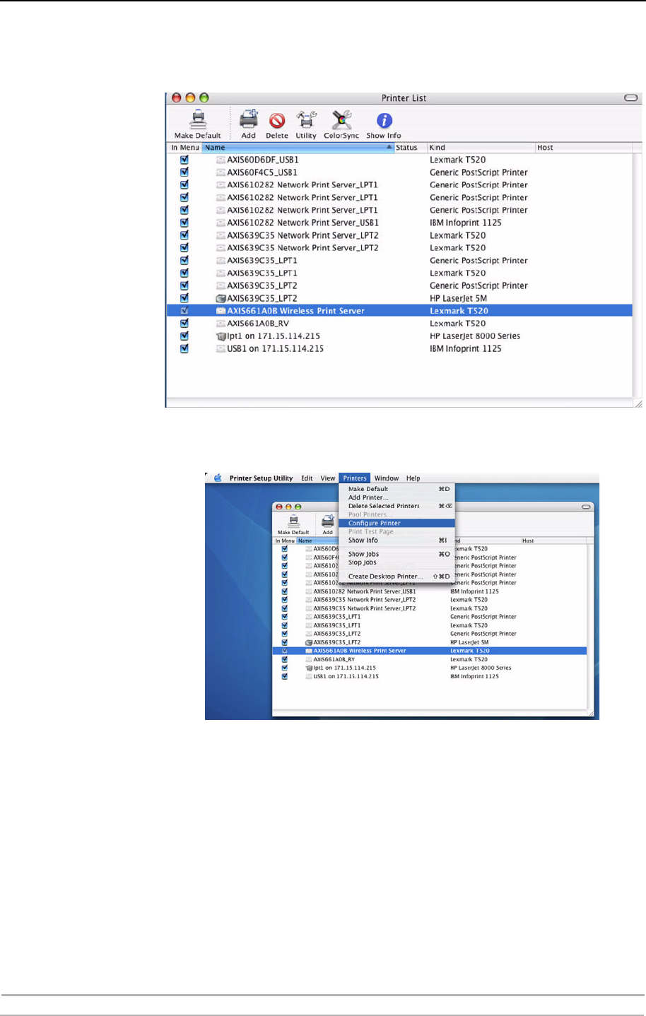Open the Printers menu in the menu bar
The width and height of the screenshot is (646, 1016).
(x=355, y=478)
